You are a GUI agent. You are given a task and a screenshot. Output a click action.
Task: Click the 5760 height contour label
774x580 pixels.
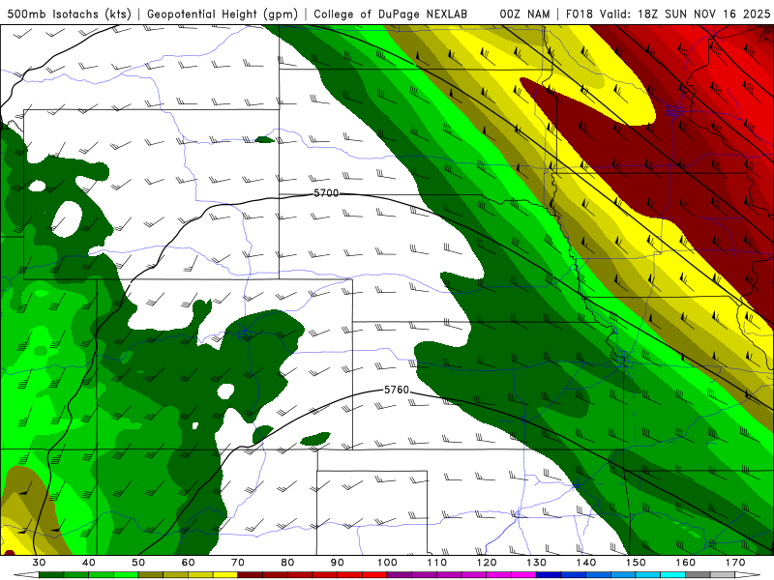pyautogui.click(x=397, y=390)
